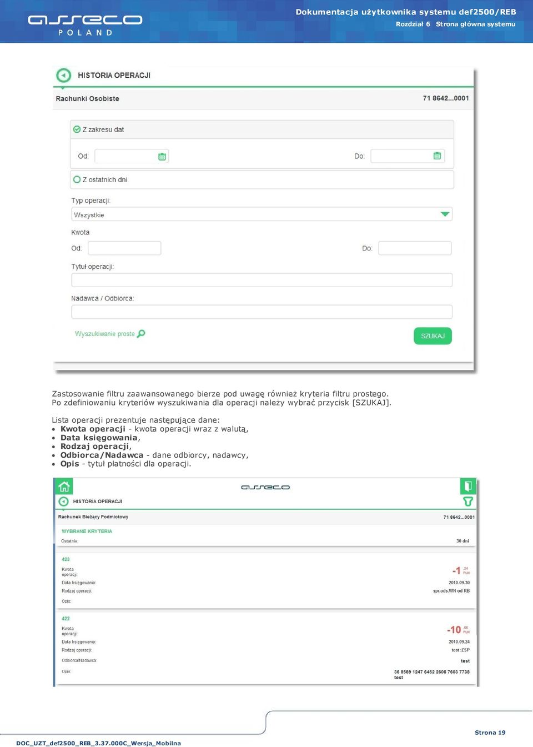Open operation number 422
533x747 pixels.
click(66, 619)
